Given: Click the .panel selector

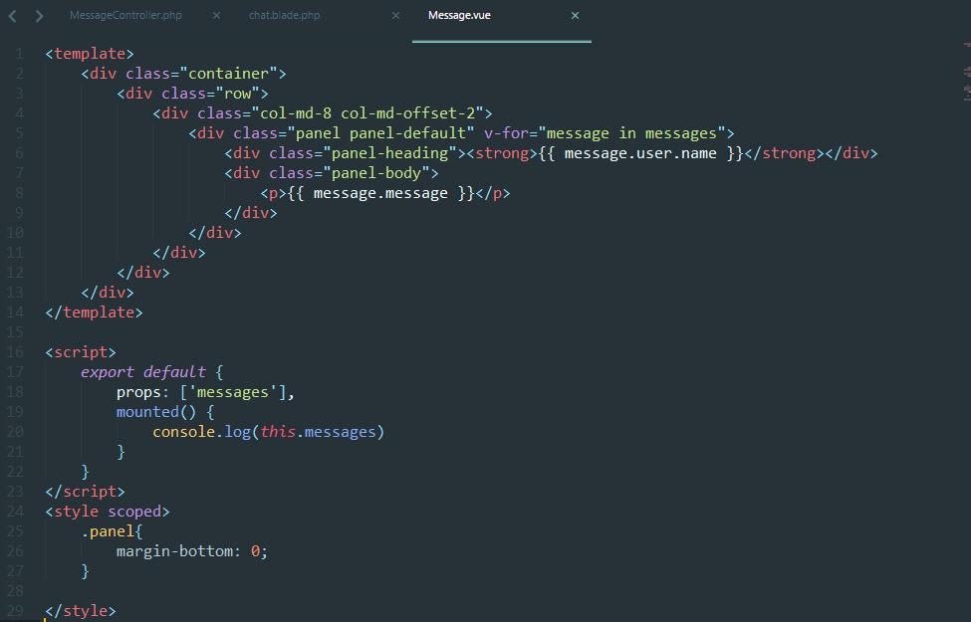Looking at the screenshot, I should 108,531.
